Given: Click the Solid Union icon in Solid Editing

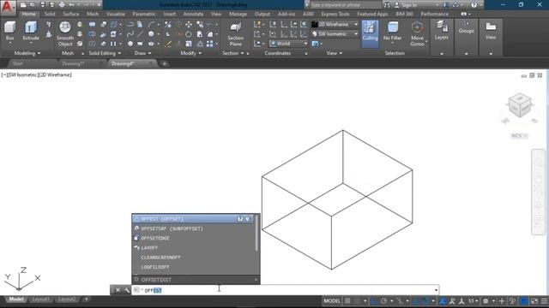Looking at the screenshot, I should click(x=92, y=25).
